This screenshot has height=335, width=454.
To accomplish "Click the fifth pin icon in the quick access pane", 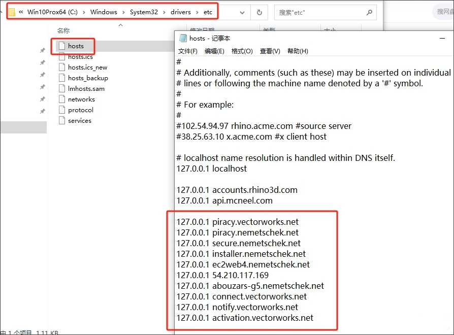I will (x=43, y=99).
